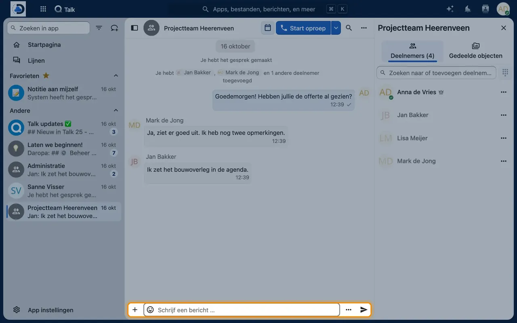Screen dimensions: 517x323
Task: Search within the Projectteam Heerenveen conversation
Action: tap(349, 28)
